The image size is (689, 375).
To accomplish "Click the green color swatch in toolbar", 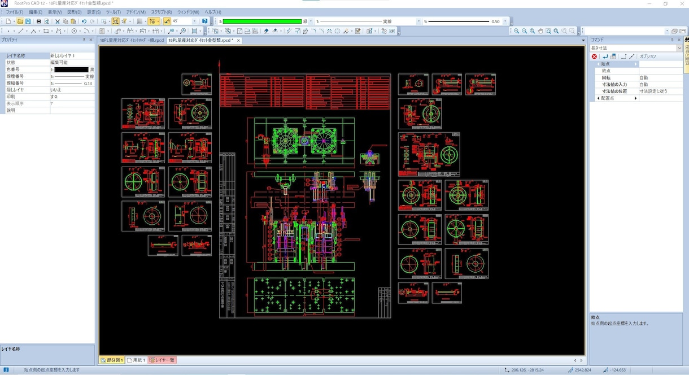I will [x=262, y=21].
